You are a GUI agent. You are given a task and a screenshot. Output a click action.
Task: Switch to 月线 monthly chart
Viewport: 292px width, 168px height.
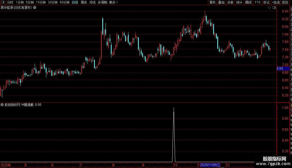[92, 2]
